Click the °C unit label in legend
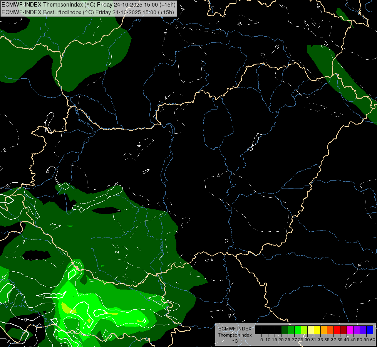 pyautogui.click(x=235, y=341)
